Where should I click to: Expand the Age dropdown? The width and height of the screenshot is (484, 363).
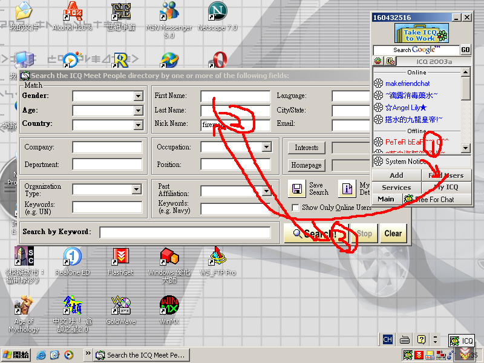pos(139,111)
